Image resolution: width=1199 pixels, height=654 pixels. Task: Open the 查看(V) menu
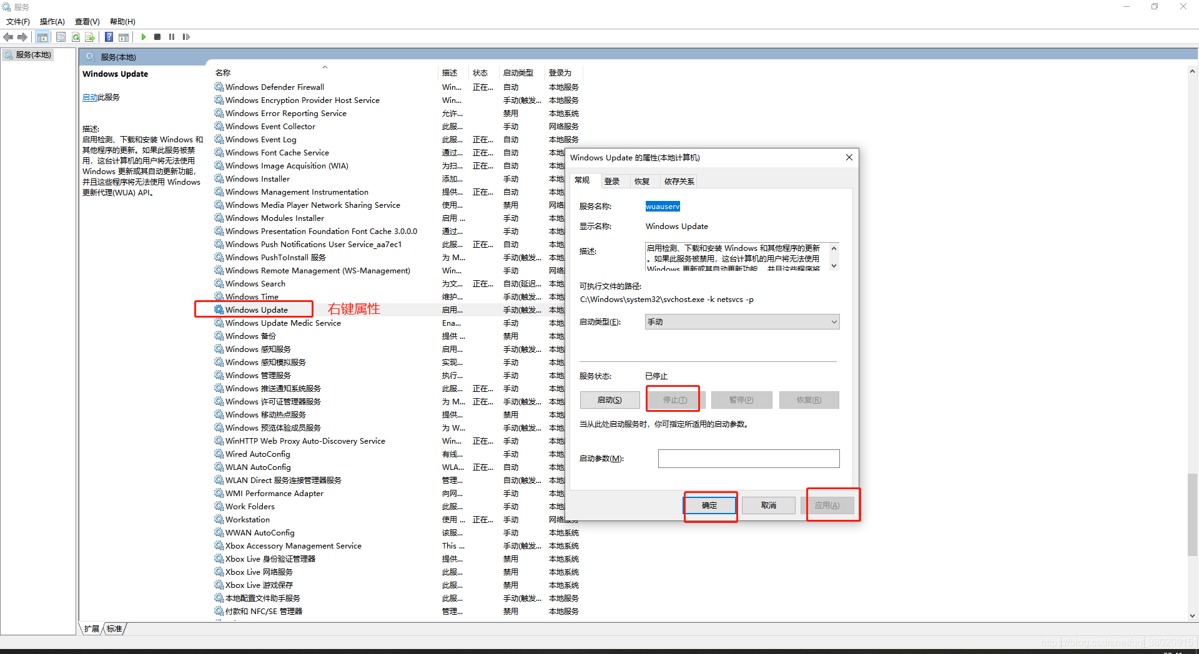pyautogui.click(x=87, y=22)
